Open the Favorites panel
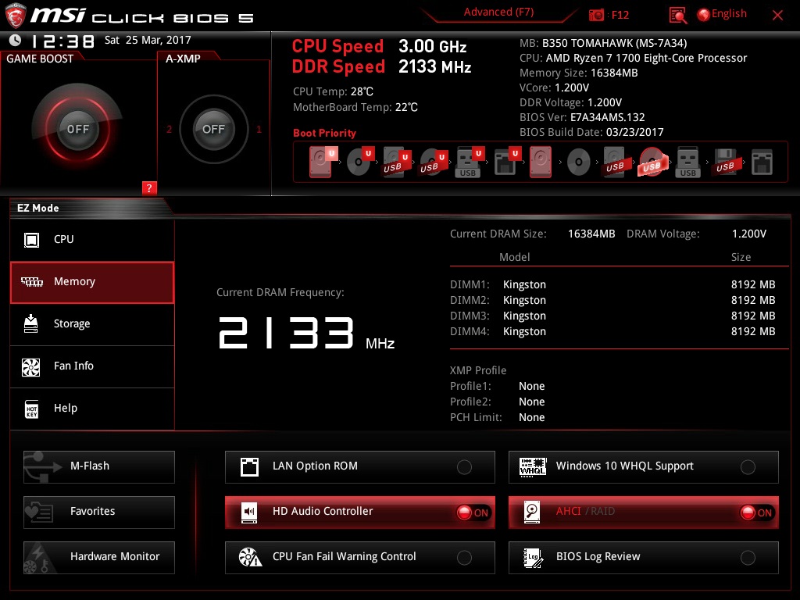Image resolution: width=800 pixels, height=600 pixels. 99,512
